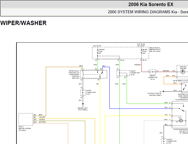Click the ETACS dashed module box
This screenshot has width=188, height=144.
tap(26, 119)
